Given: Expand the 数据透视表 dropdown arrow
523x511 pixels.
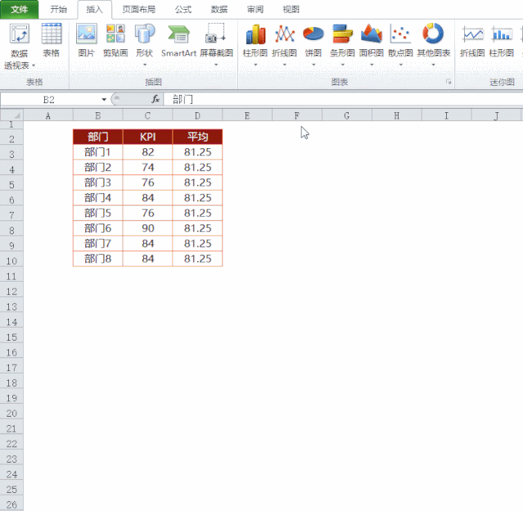Looking at the screenshot, I should (x=34, y=66).
